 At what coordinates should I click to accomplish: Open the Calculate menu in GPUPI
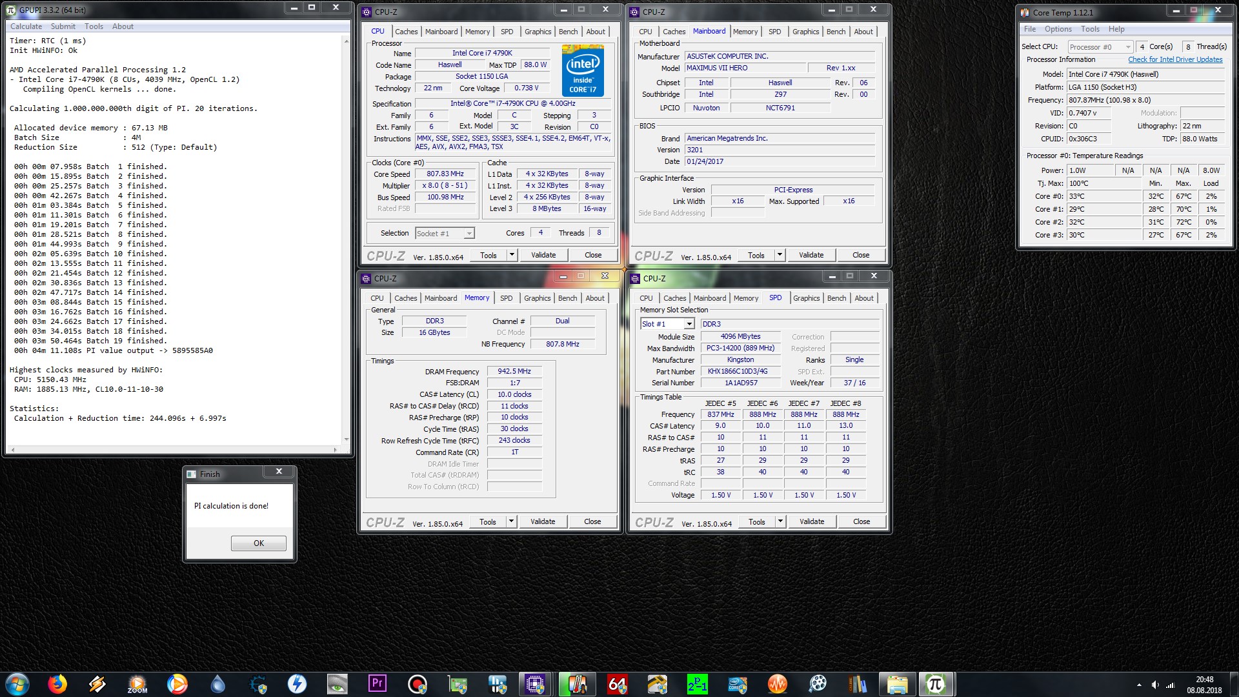26,26
